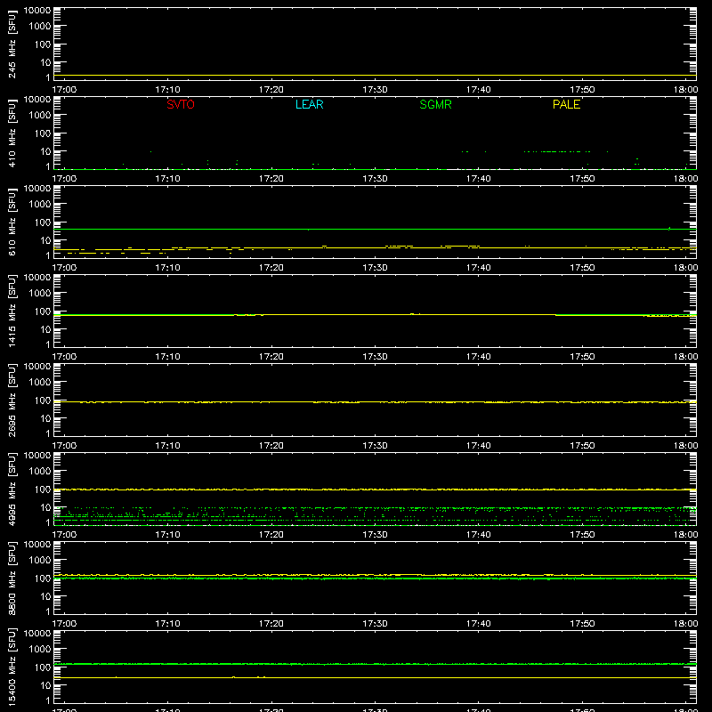
Task: Click the cyan LEAR legend label
Action: coord(309,104)
